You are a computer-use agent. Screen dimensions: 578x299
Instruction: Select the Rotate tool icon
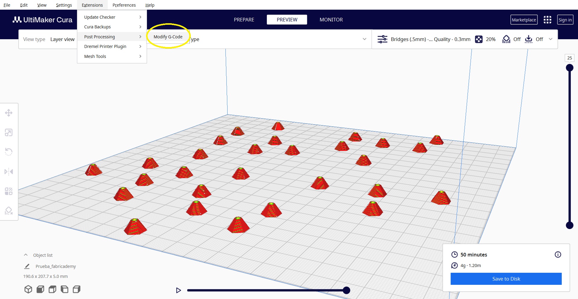click(8, 152)
